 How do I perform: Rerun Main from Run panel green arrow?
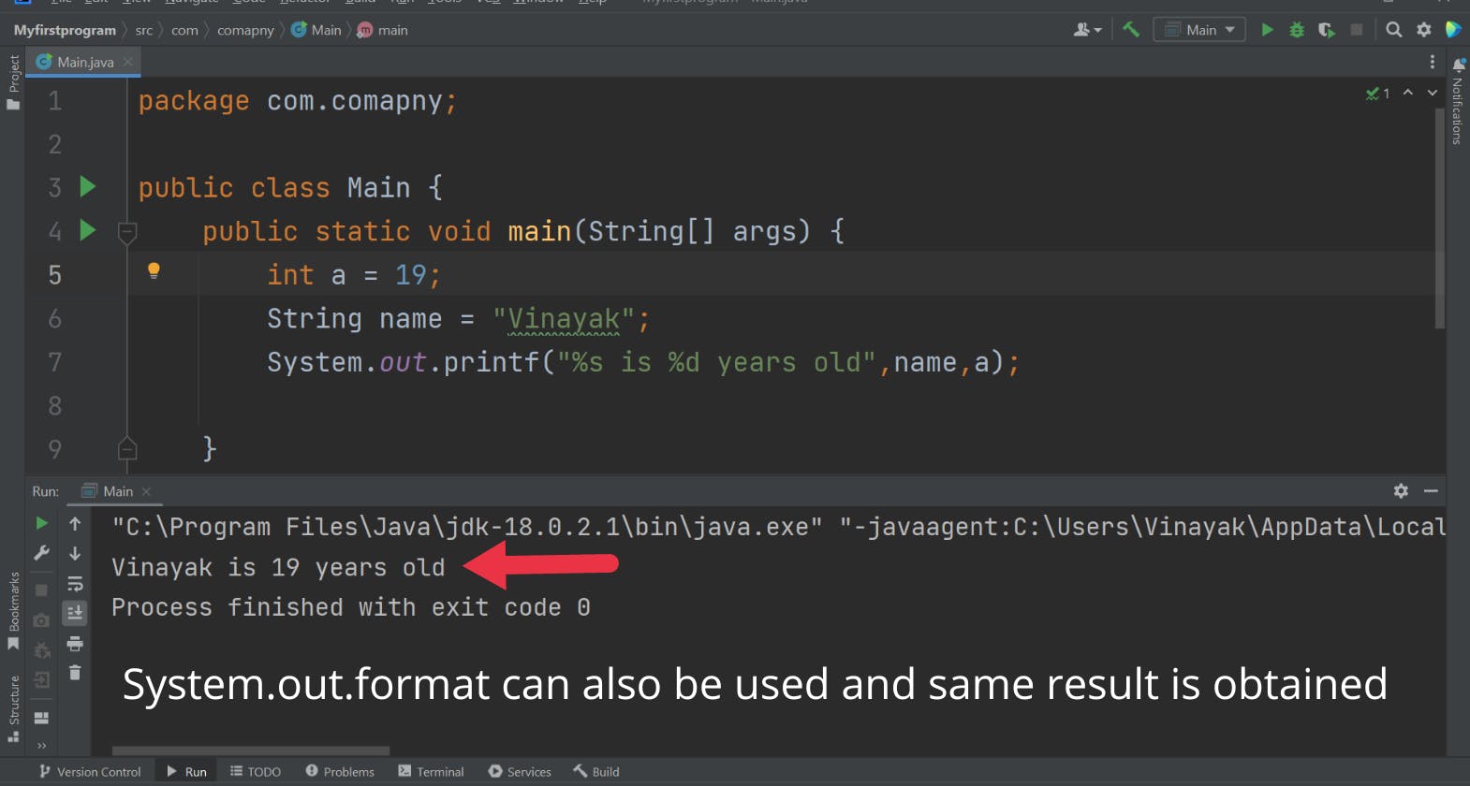(41, 523)
